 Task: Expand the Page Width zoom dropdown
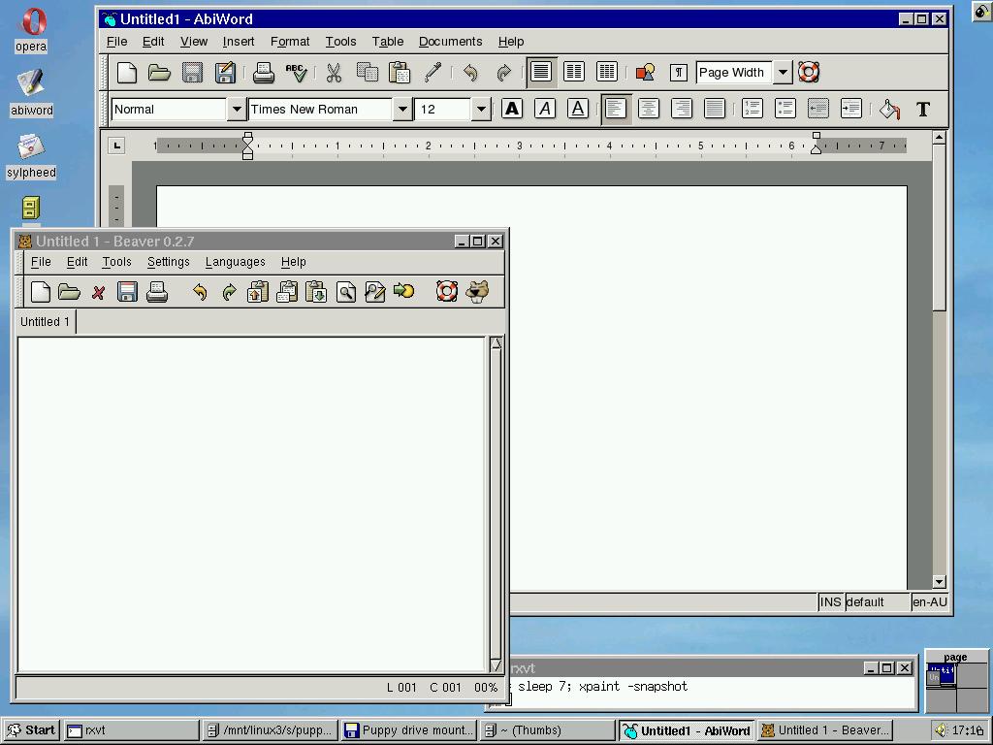coord(783,72)
